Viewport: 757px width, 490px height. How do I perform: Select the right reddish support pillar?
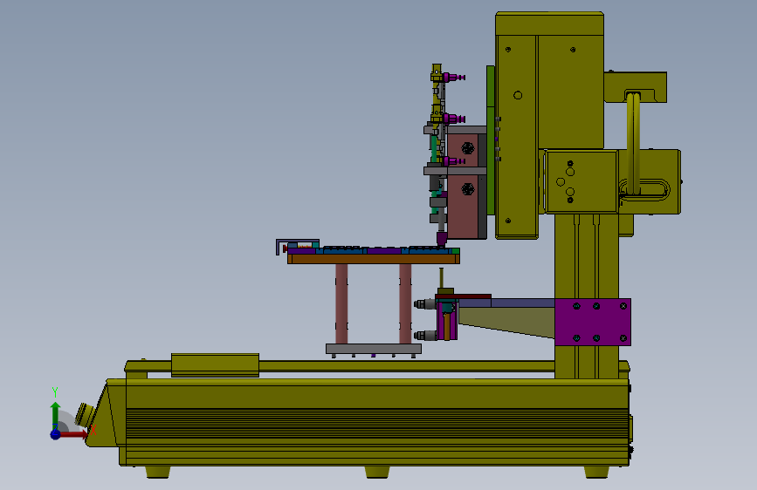405,303
